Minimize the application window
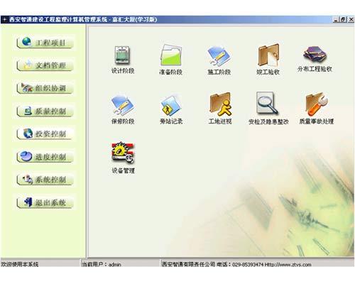The width and height of the screenshot is (355, 284). point(336,20)
